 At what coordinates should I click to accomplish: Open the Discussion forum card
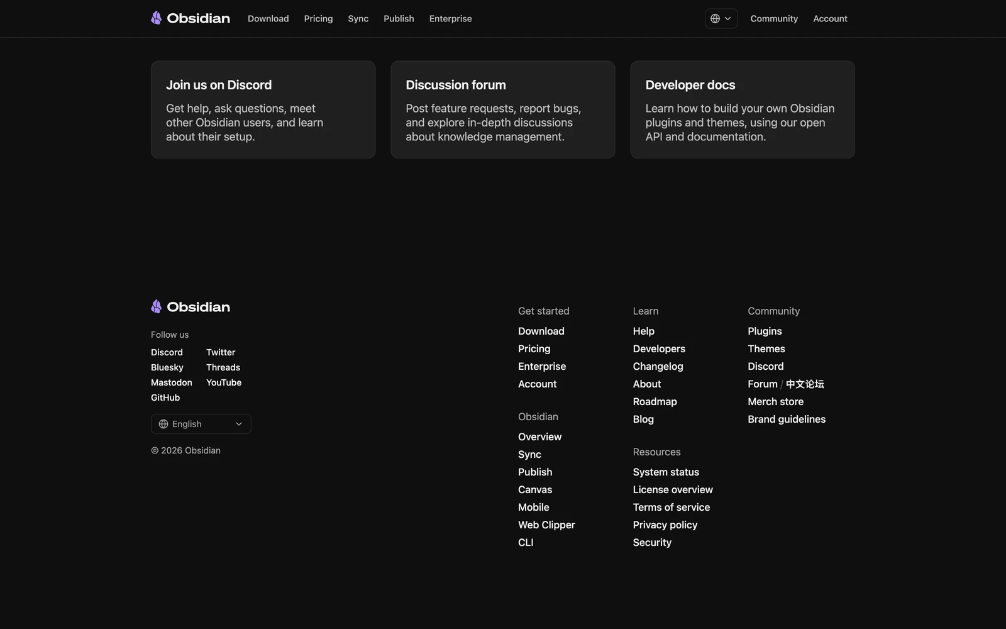(x=502, y=109)
